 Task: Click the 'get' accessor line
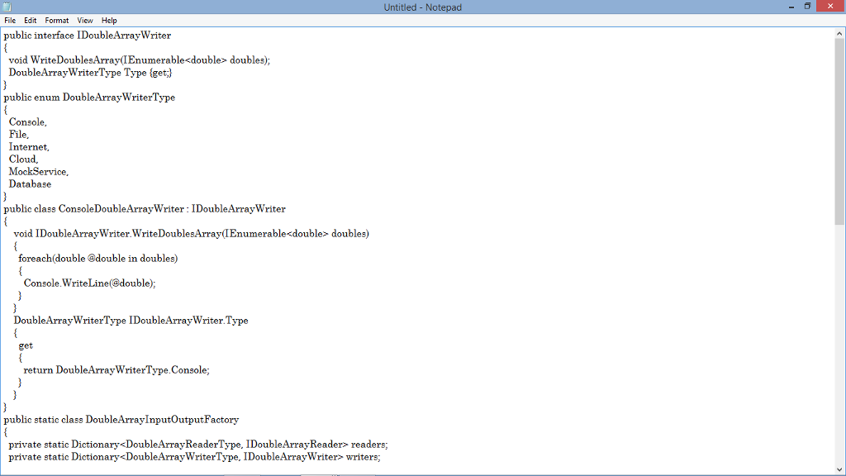click(26, 346)
